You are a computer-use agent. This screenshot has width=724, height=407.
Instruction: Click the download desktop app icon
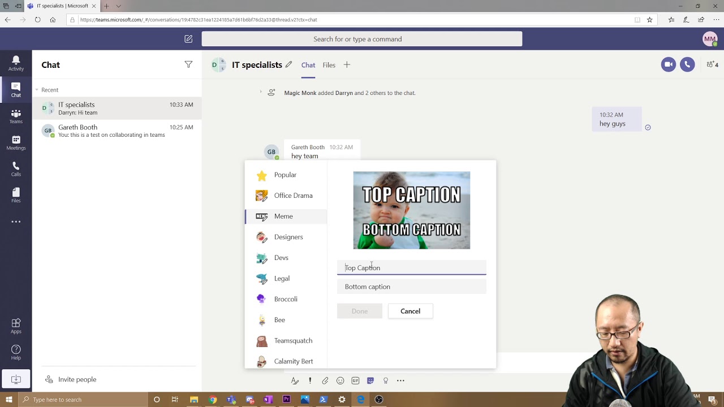pos(16,379)
